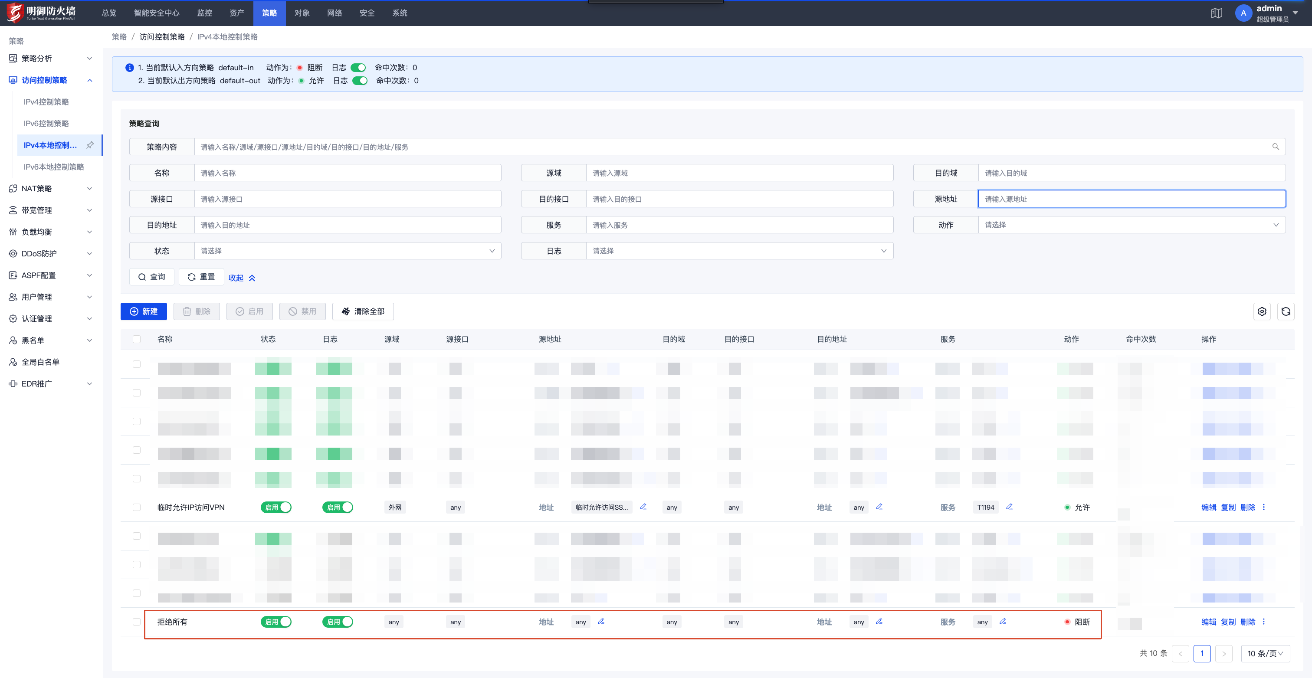
Task: Open table column settings gear icon
Action: coord(1262,311)
